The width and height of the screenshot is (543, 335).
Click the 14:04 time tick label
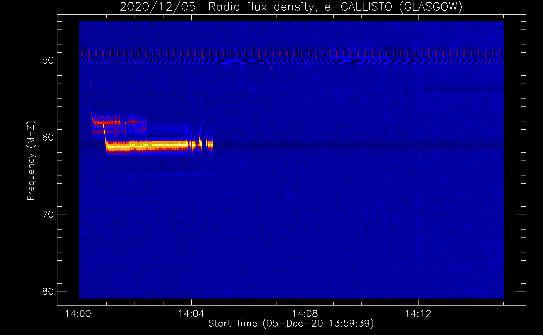coord(191,314)
